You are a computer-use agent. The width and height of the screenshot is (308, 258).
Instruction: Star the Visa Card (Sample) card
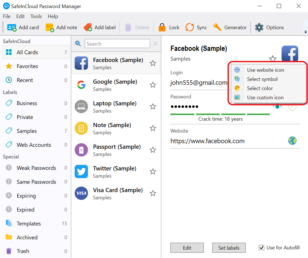click(153, 193)
